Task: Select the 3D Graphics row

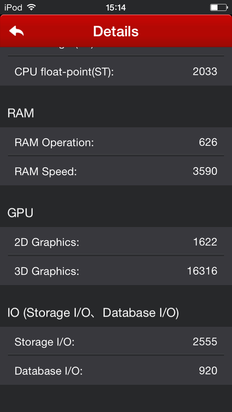Action: (116, 271)
